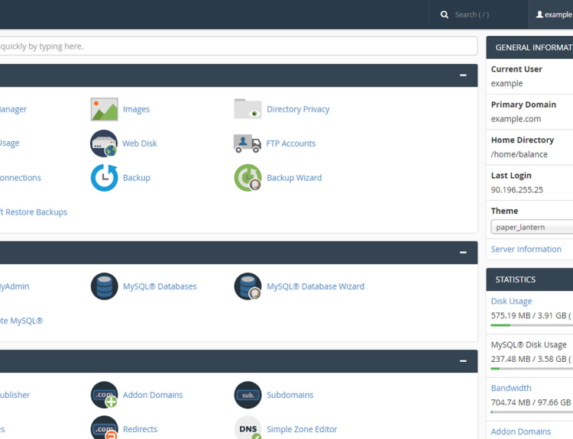The width and height of the screenshot is (573, 439).
Task: Click the Simple Zone Editor DNS icon
Action: (x=248, y=428)
